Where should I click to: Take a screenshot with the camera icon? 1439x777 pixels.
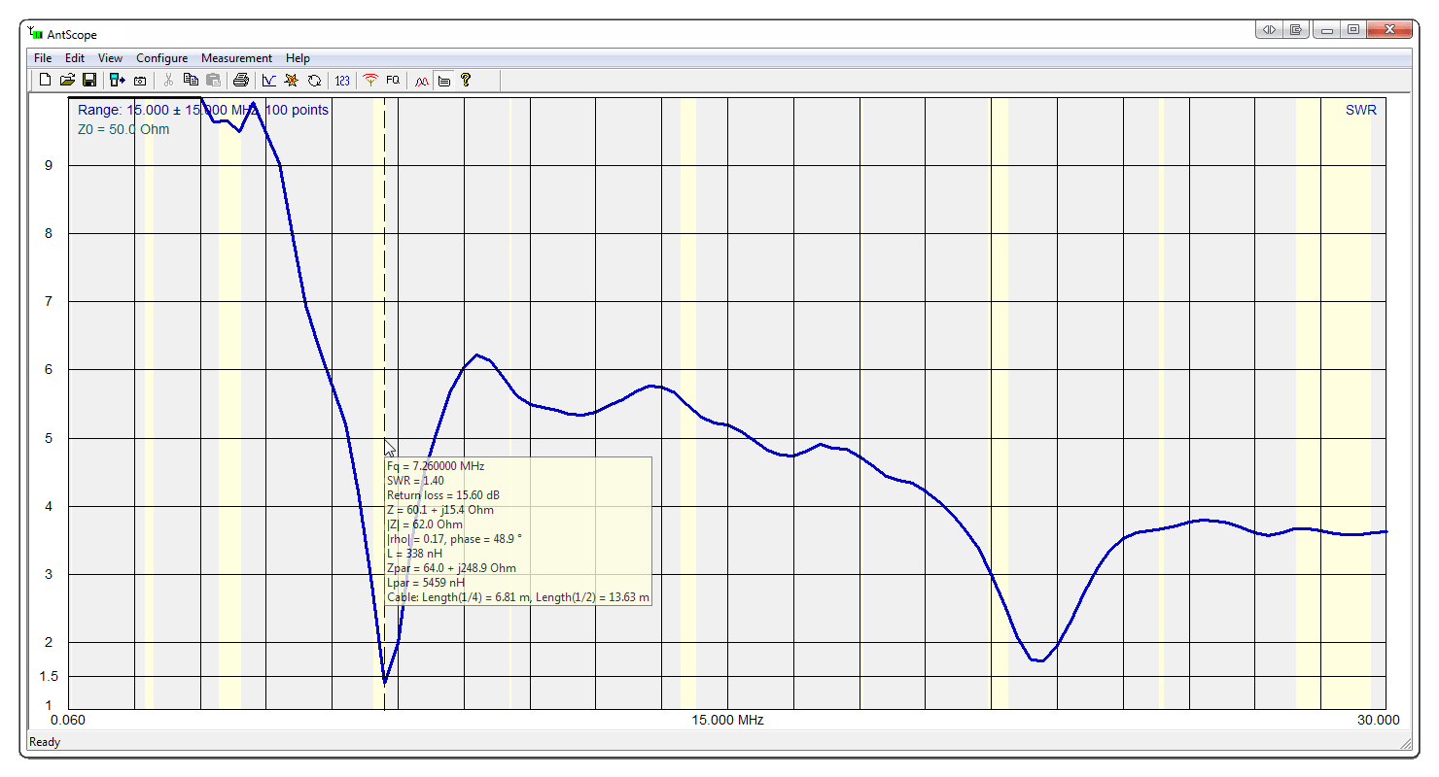(x=140, y=81)
